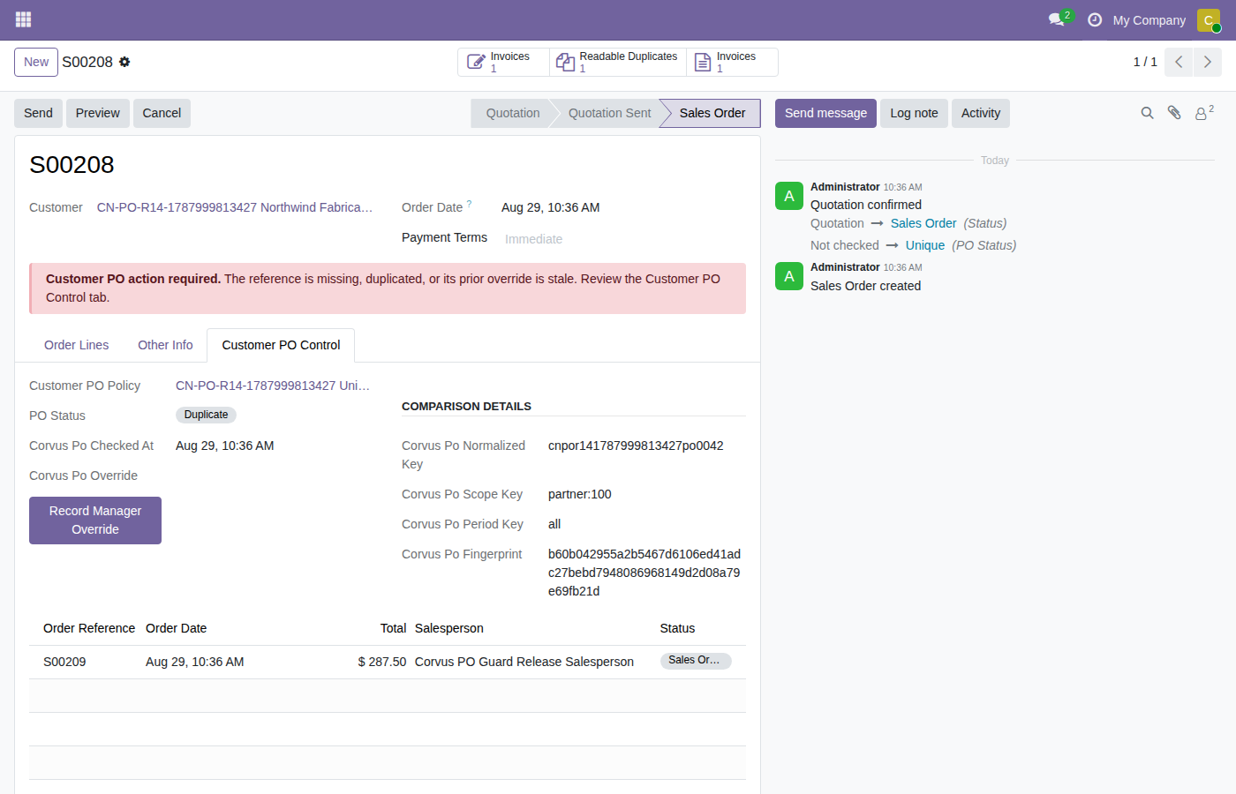Cancel the sales order

[x=162, y=113]
